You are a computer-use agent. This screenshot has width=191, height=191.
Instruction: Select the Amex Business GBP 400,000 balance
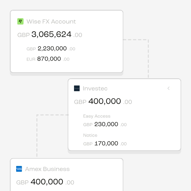(45, 182)
